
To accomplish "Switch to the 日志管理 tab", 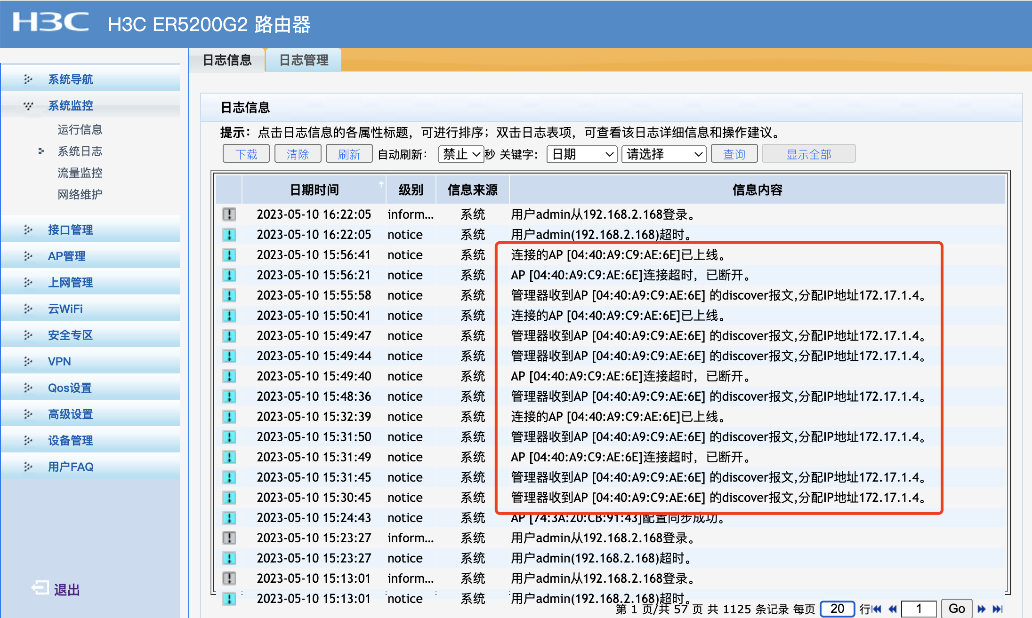I will 304,60.
